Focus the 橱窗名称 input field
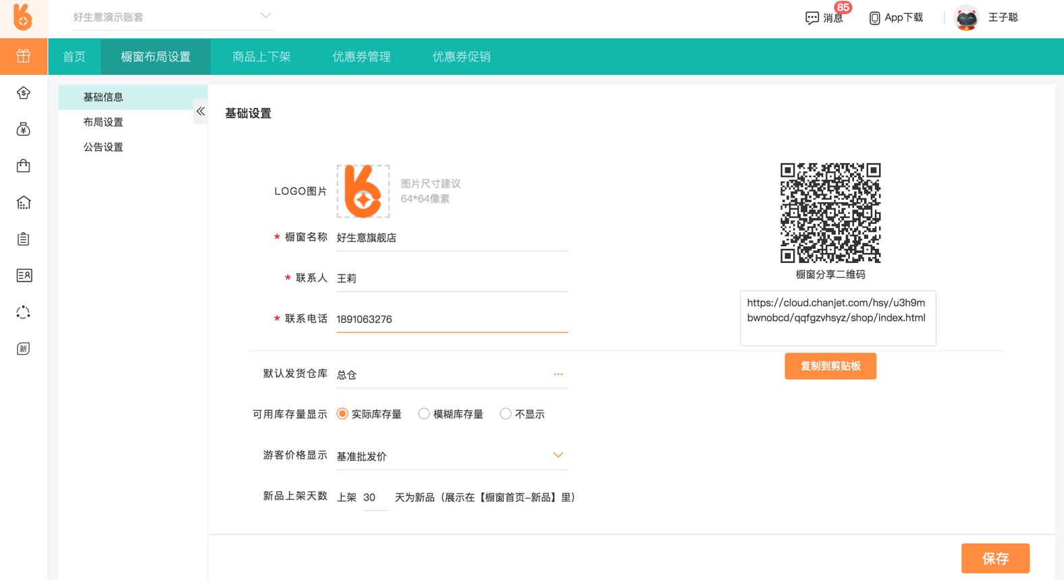Screen dimensions: 1064x580 tap(452, 238)
